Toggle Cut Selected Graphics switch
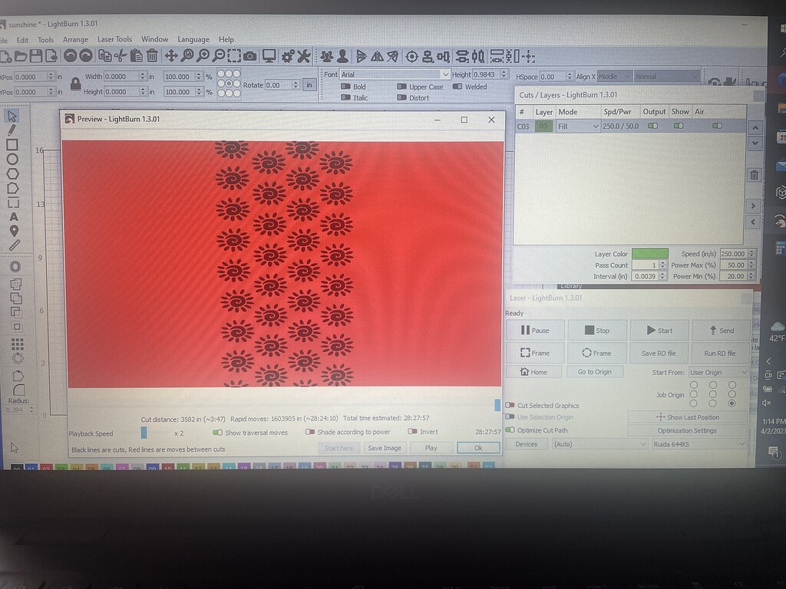The height and width of the screenshot is (589, 786). pyautogui.click(x=510, y=405)
